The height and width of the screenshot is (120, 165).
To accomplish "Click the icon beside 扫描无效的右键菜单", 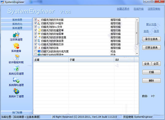I will 39,30.
